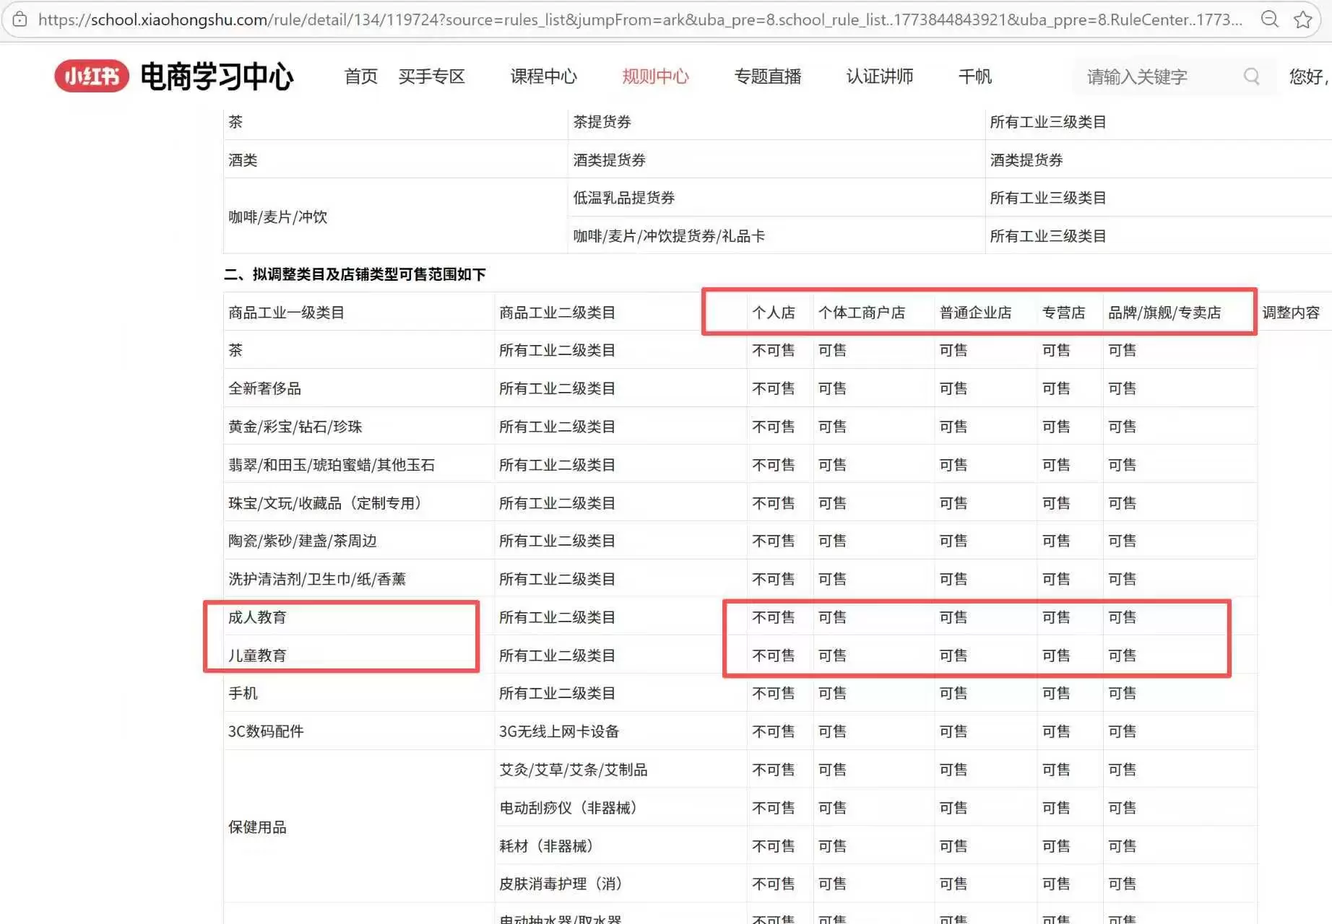The height and width of the screenshot is (924, 1332).
Task: Click the bookmark star icon
Action: 1305,19
